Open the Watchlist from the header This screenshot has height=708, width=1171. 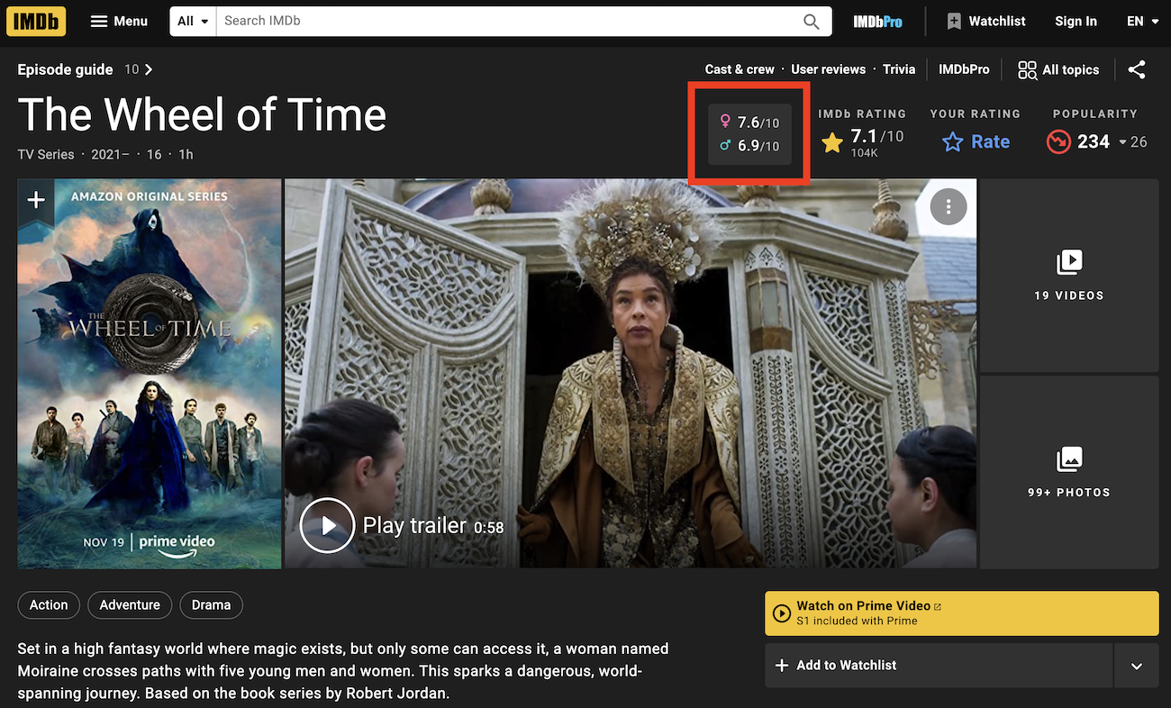[985, 21]
